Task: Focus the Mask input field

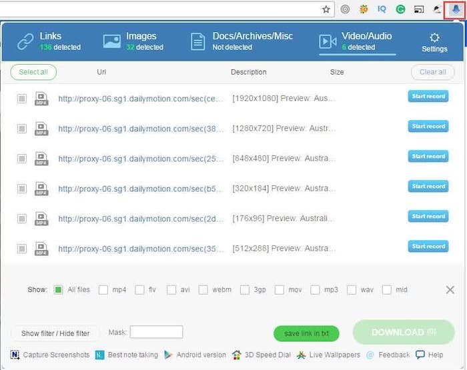Action: pos(156,332)
